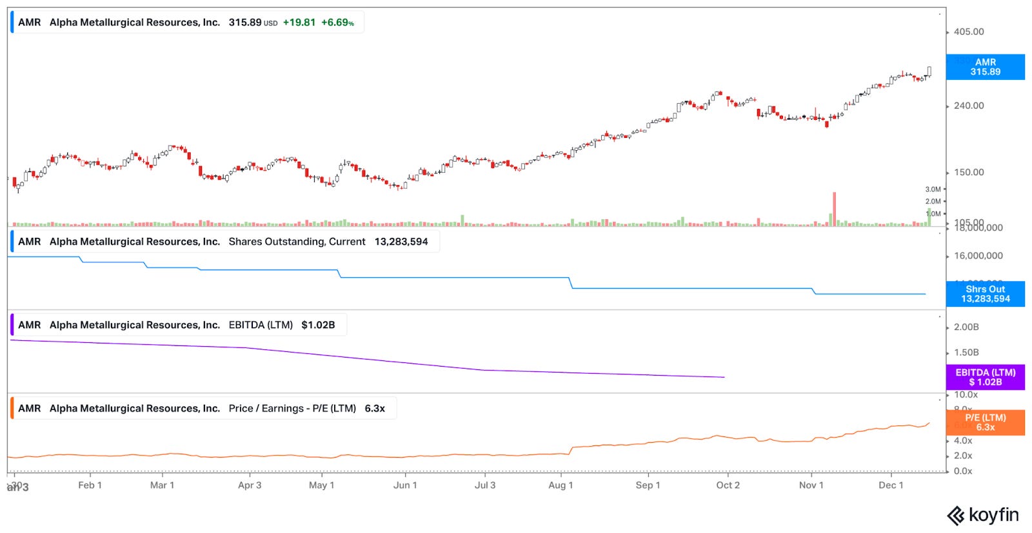
Task: Click the AMR price legend showing 315.89 USD
Action: tap(187, 23)
